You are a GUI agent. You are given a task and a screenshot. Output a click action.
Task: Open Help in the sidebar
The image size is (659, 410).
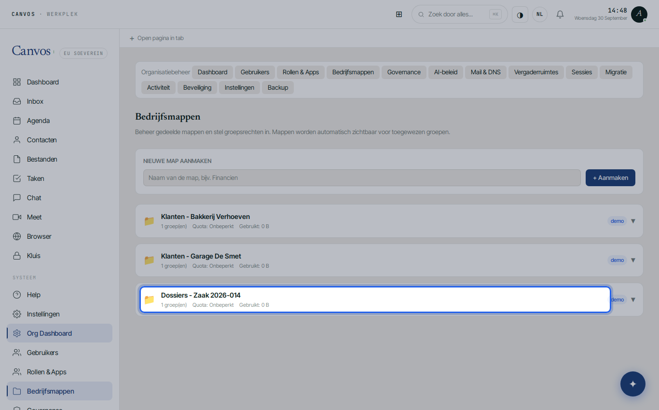point(60,295)
